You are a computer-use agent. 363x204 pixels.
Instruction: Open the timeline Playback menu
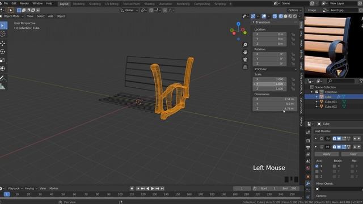tap(15, 189)
